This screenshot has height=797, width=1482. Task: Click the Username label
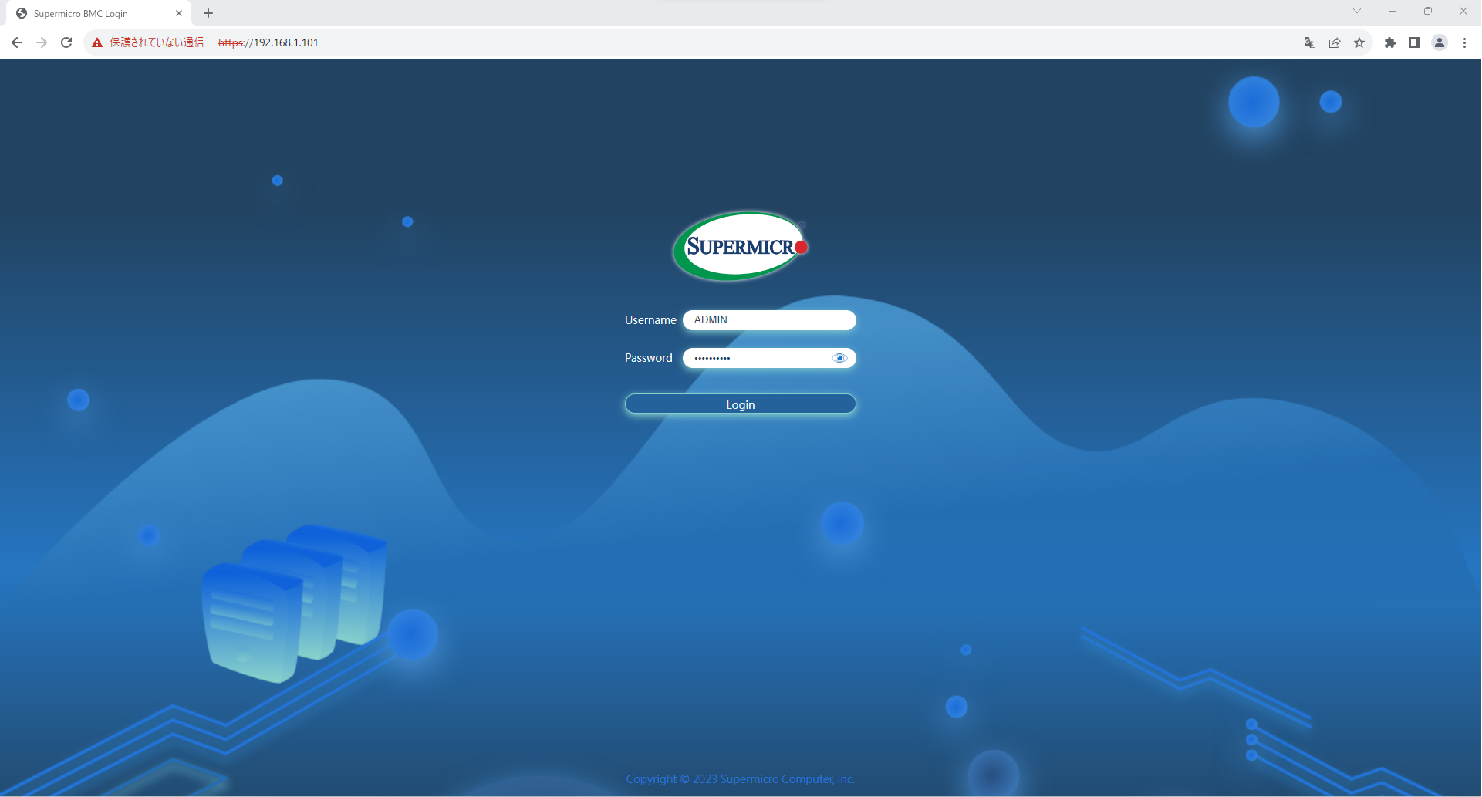650,320
